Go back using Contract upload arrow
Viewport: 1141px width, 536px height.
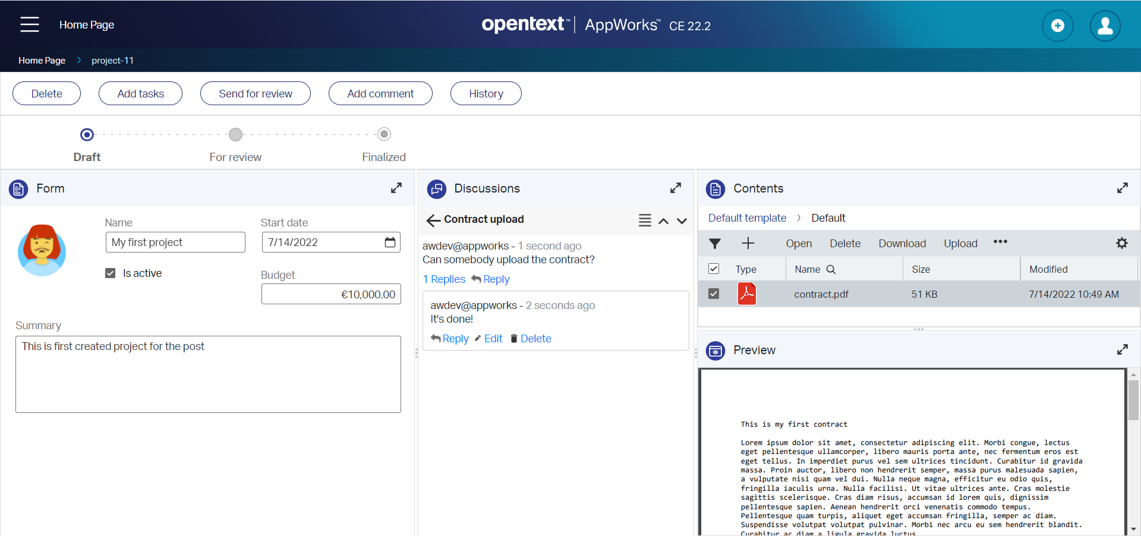coord(433,220)
